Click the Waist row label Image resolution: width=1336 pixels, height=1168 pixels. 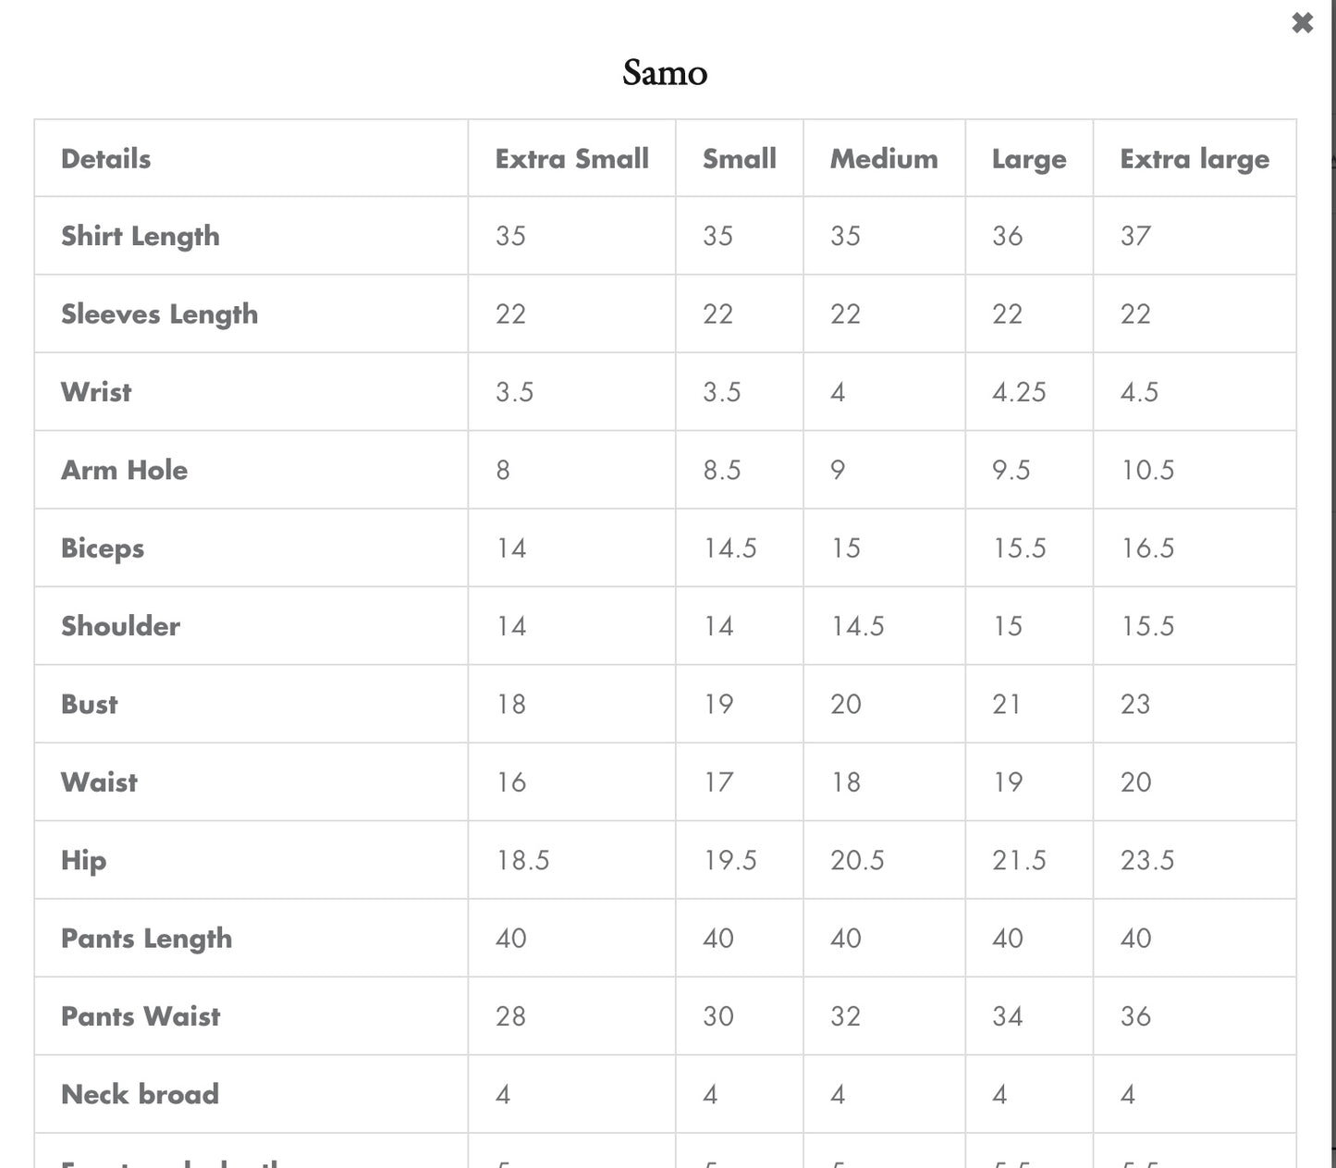99,782
